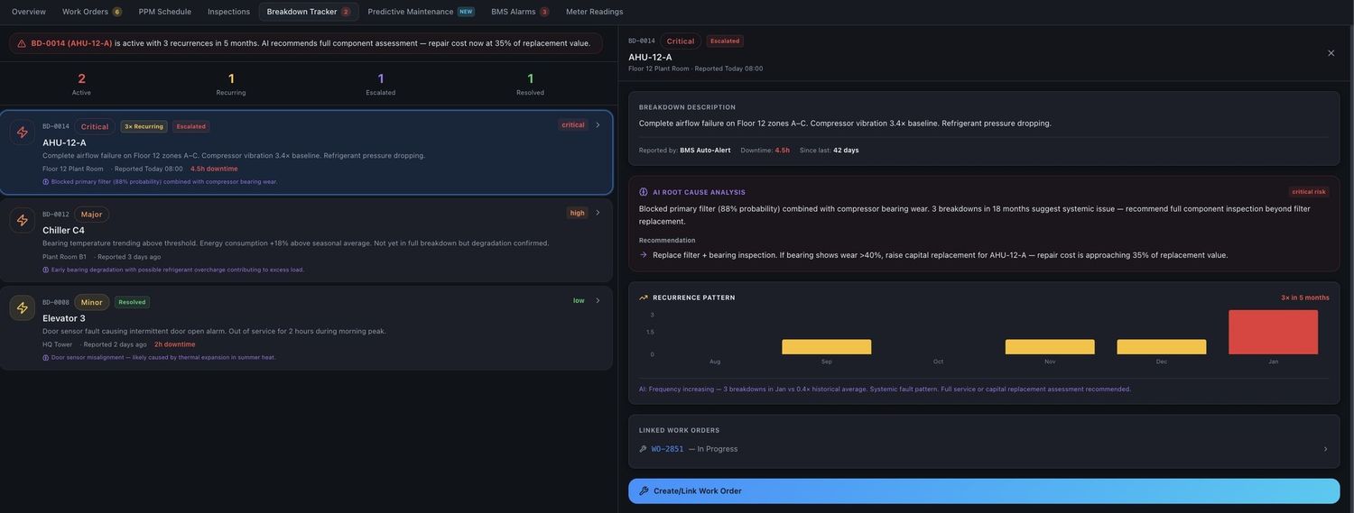This screenshot has width=1354, height=513.
Task: Switch to Meter Readings tab
Action: (595, 12)
